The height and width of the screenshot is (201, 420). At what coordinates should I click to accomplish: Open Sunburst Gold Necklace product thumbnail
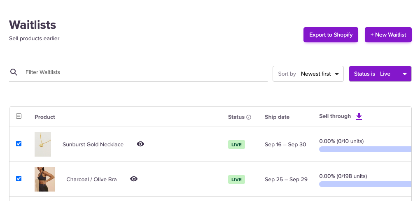point(43,144)
